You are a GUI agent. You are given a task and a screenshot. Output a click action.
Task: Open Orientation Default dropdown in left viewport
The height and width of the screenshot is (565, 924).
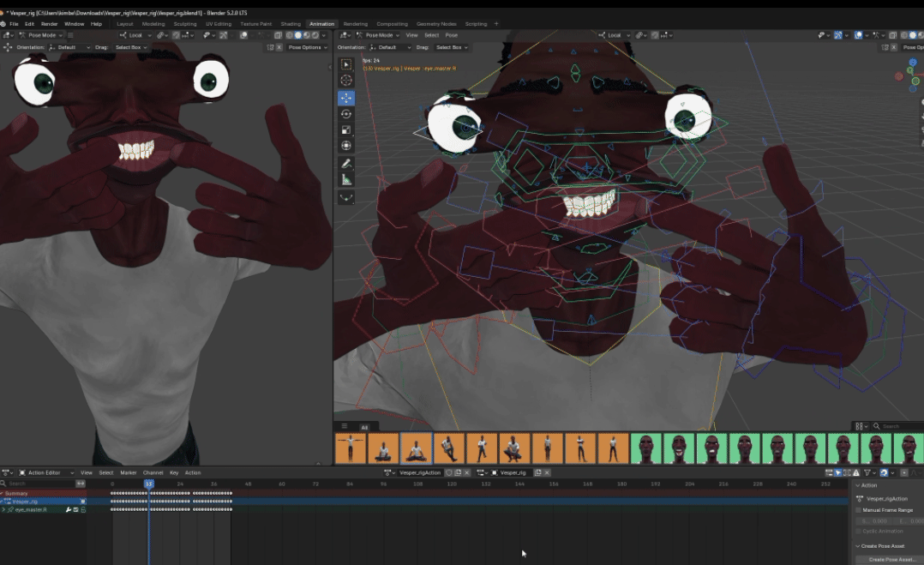coord(69,47)
